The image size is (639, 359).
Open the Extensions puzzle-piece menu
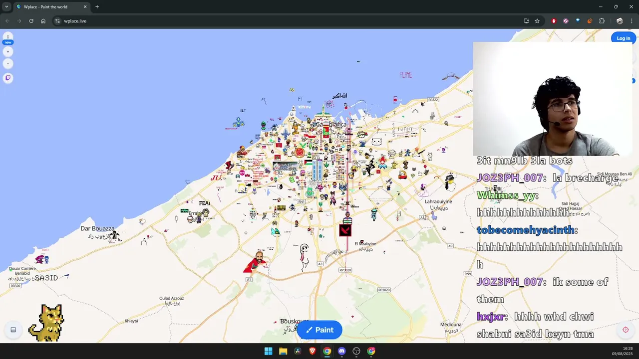click(x=602, y=21)
